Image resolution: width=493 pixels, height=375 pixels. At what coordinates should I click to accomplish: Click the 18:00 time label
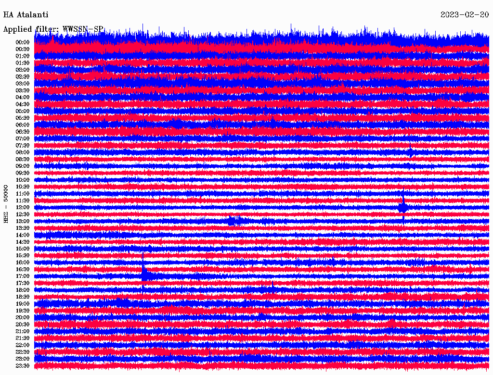[x=23, y=290]
